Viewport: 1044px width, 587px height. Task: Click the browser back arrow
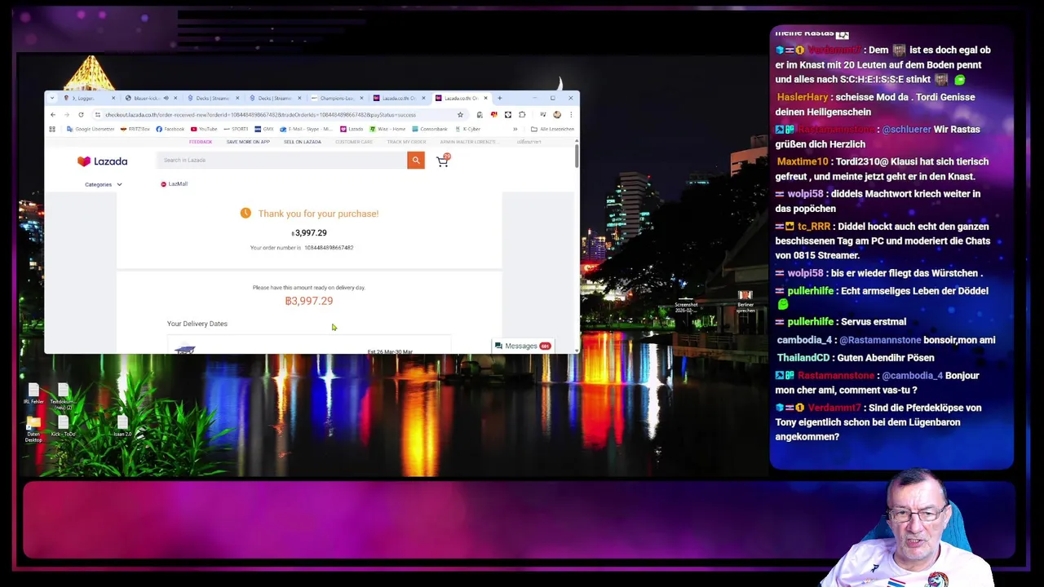pos(53,115)
